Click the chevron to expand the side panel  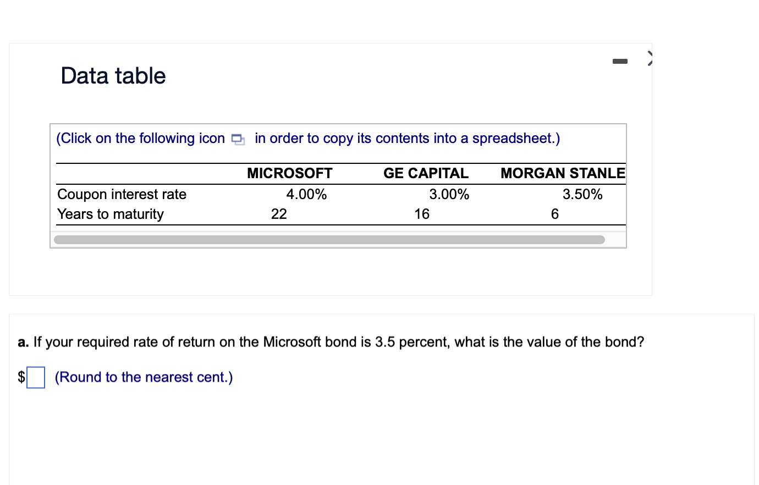click(x=650, y=58)
